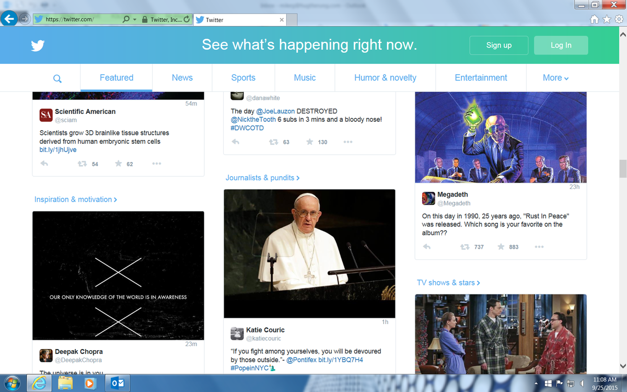Image resolution: width=627 pixels, height=392 pixels.
Task: Go back with browser back arrow
Action: pos(9,19)
